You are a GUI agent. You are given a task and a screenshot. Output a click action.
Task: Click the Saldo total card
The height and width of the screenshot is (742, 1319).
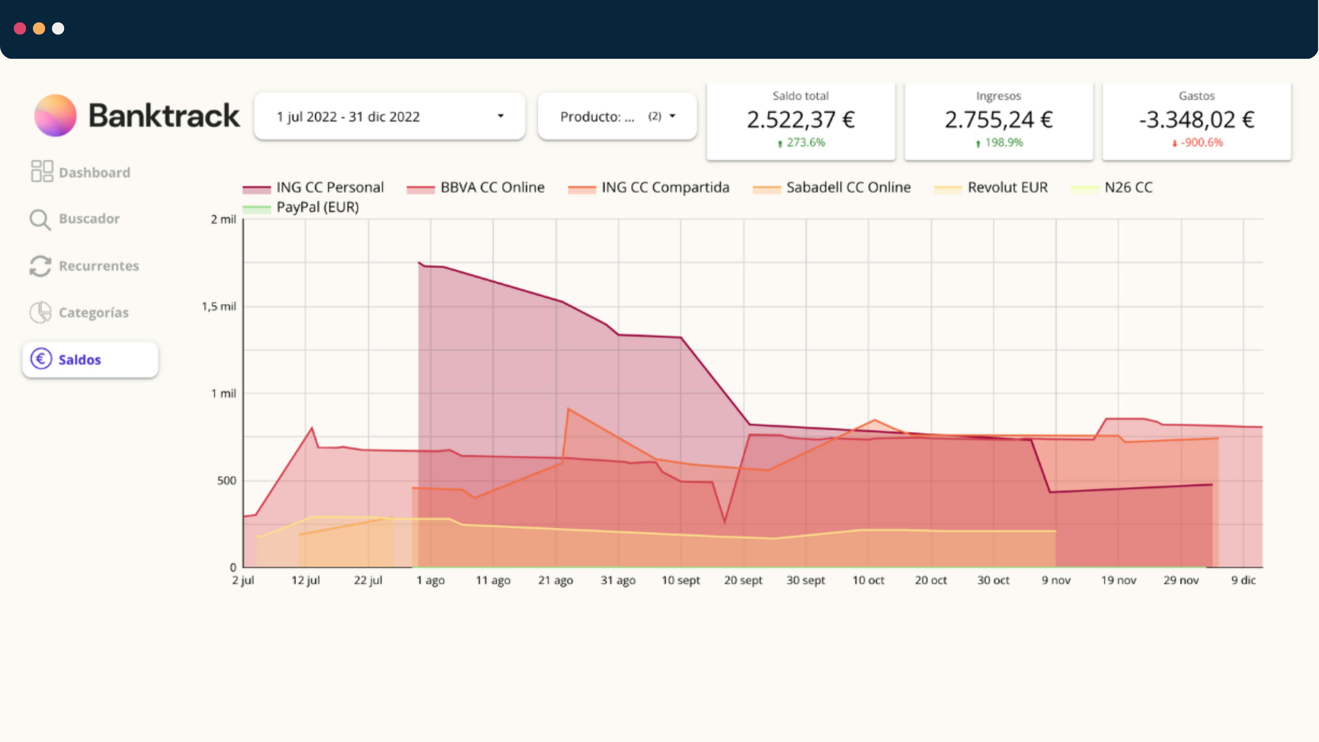click(x=801, y=121)
